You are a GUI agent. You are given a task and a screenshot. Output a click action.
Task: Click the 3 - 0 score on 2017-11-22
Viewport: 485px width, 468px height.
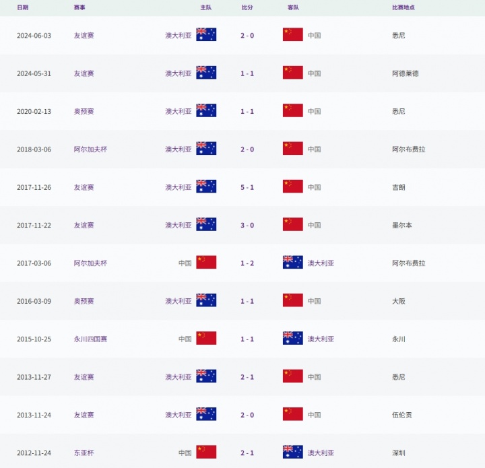click(247, 226)
